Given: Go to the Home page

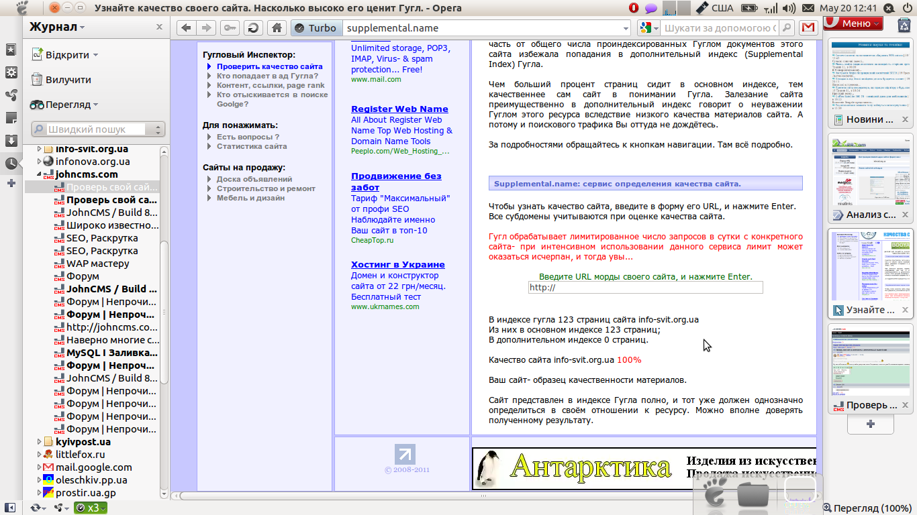Looking at the screenshot, I should click(275, 28).
